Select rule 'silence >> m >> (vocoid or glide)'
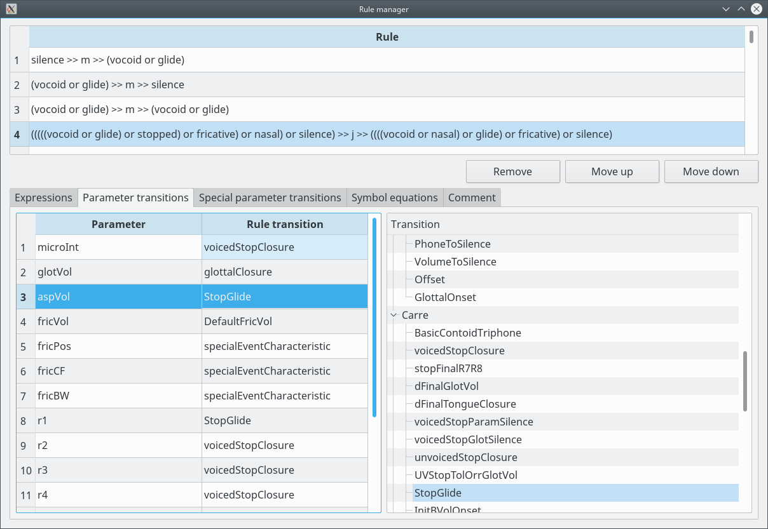This screenshot has height=529, width=768. click(387, 60)
